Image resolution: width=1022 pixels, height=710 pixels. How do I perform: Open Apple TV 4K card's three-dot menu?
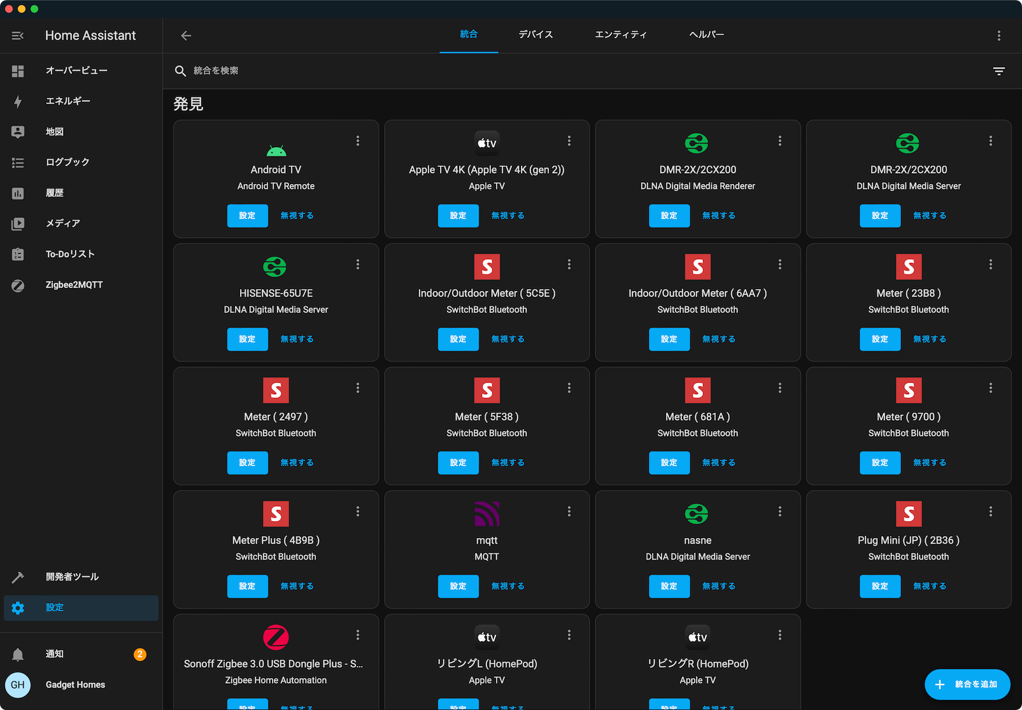click(569, 141)
